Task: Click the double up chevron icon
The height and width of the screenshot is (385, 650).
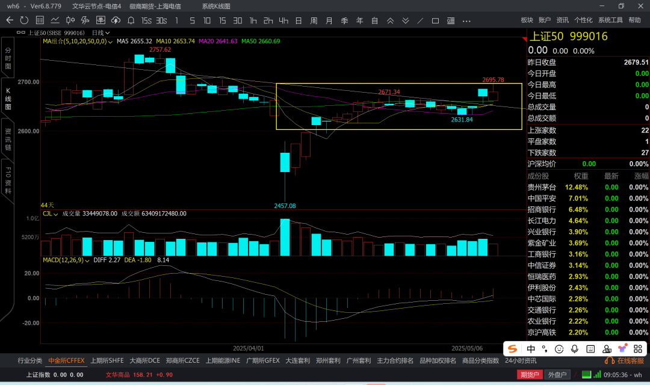Action: click(x=390, y=20)
